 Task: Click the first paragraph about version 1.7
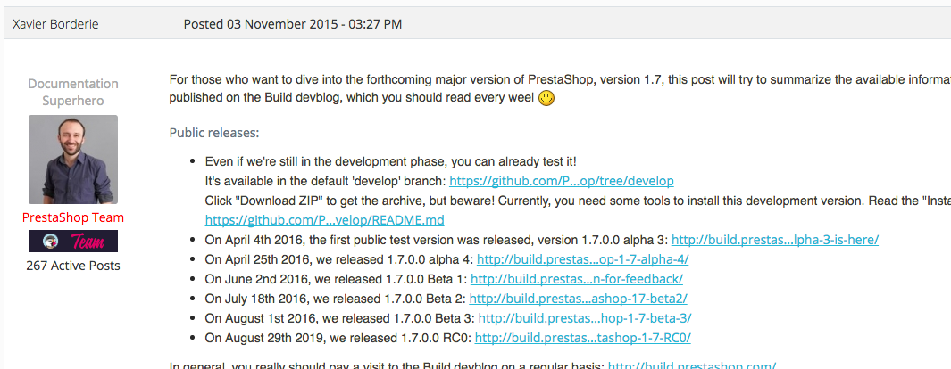click(554, 79)
